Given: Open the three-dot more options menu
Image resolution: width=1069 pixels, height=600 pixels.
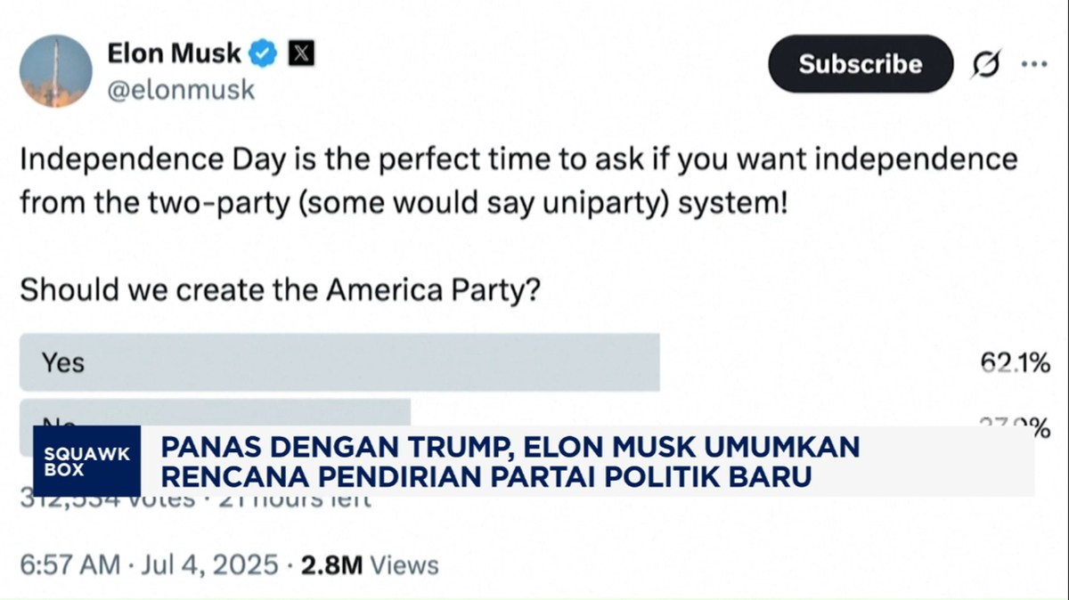Looking at the screenshot, I should tap(1034, 64).
